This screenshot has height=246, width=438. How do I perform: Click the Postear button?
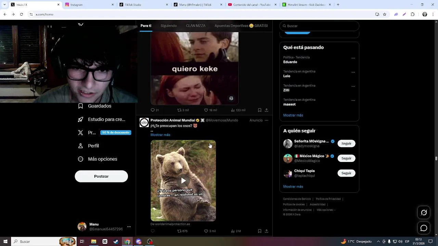tap(101, 176)
